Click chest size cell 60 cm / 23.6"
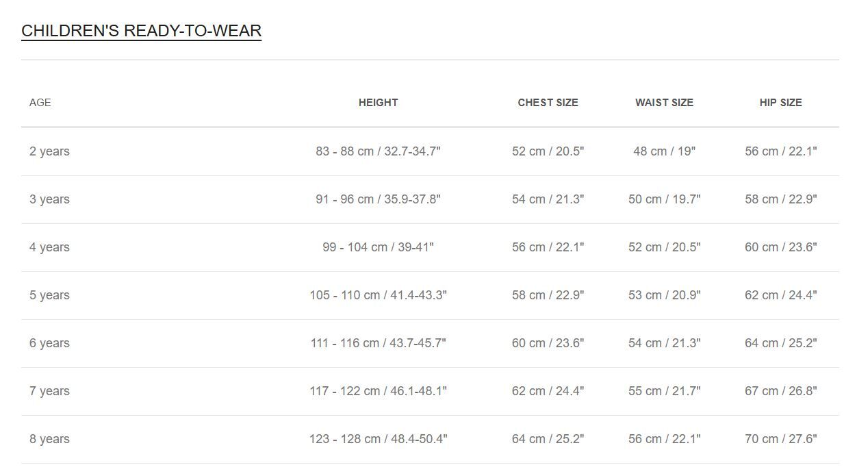Image resolution: width=857 pixels, height=476 pixels. [x=548, y=343]
